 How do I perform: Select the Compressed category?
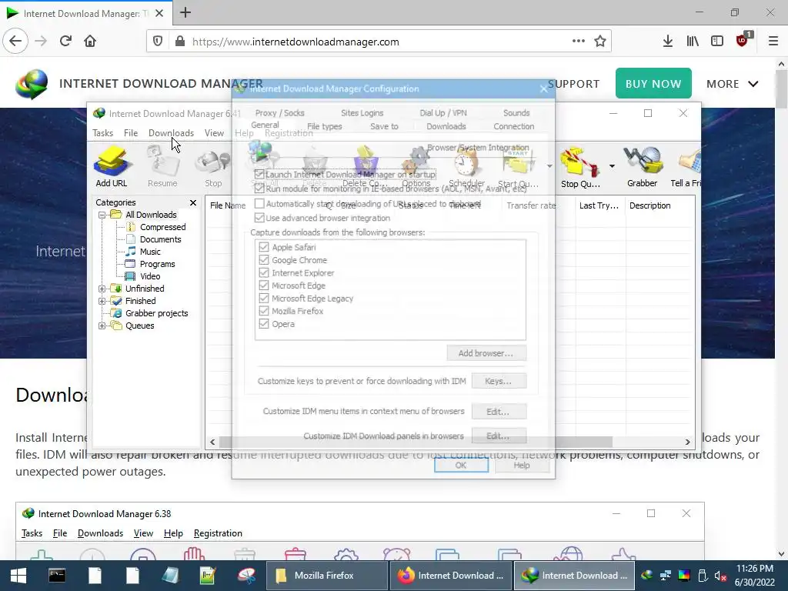(x=163, y=227)
